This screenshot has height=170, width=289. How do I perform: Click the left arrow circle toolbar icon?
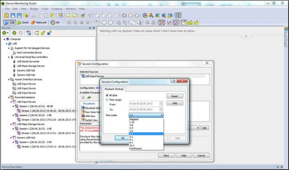[104, 23]
